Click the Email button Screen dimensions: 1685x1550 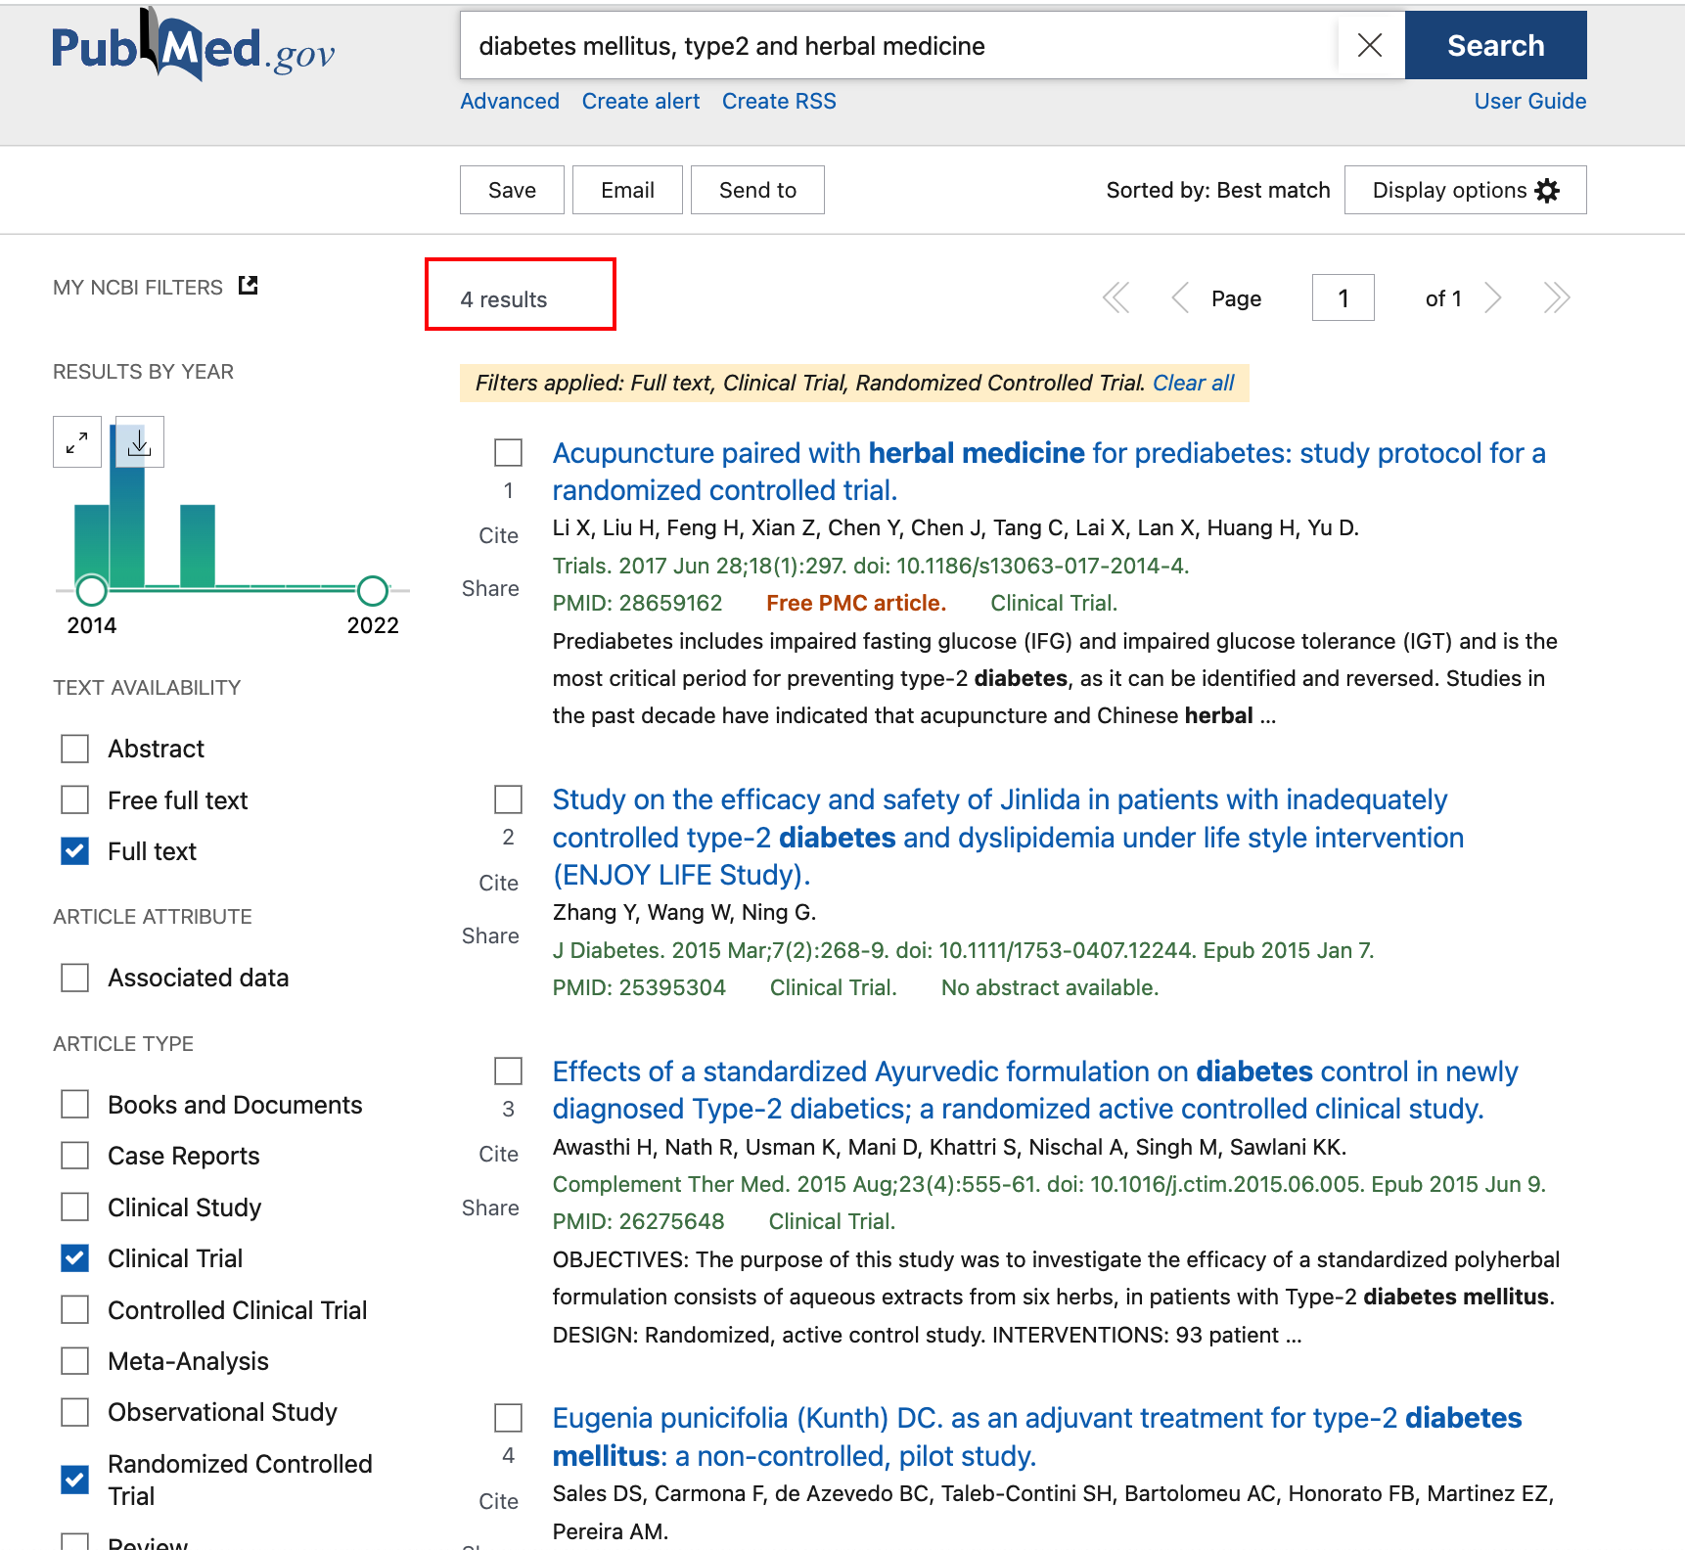tap(627, 190)
